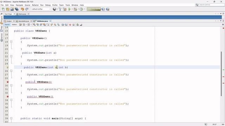Screen dimensions: 225x126
Task: Click the Find Selection magnifier icon
Action: coord(34,25)
